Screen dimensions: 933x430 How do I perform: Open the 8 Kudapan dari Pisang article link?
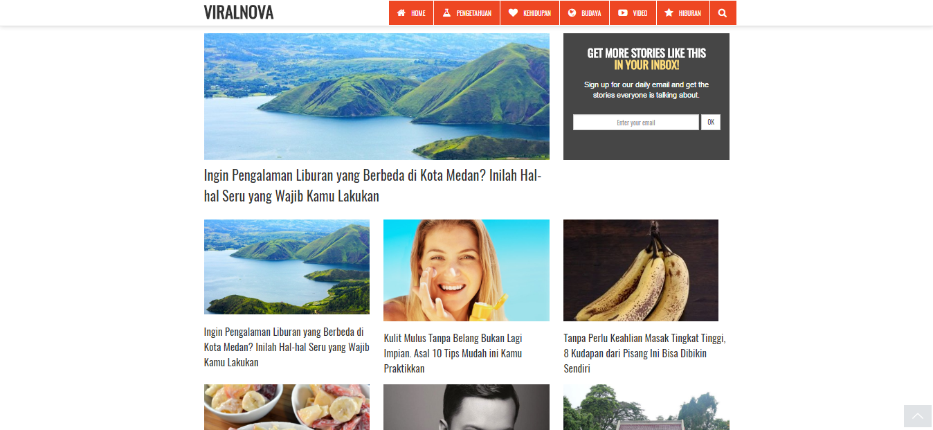coord(644,353)
